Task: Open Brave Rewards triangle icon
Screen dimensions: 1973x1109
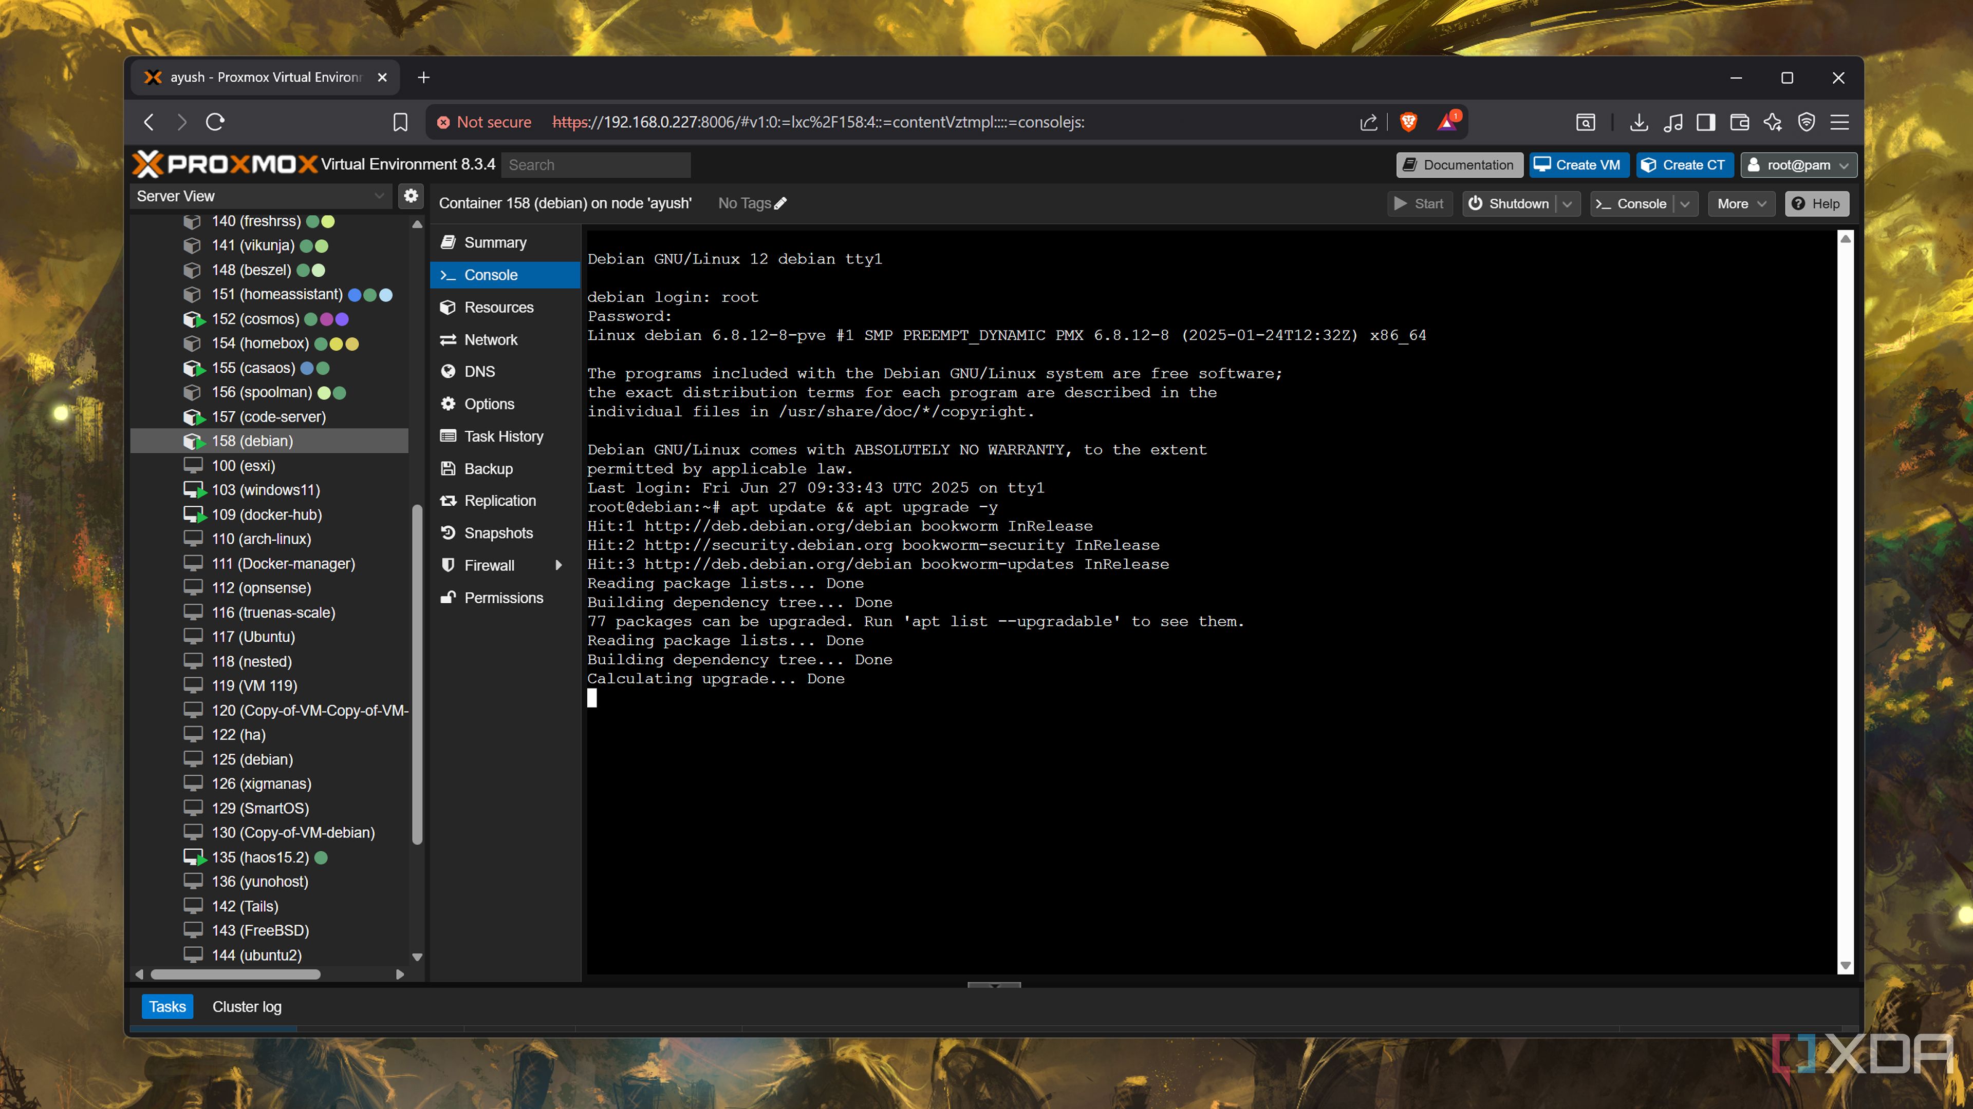Action: coord(1447,122)
